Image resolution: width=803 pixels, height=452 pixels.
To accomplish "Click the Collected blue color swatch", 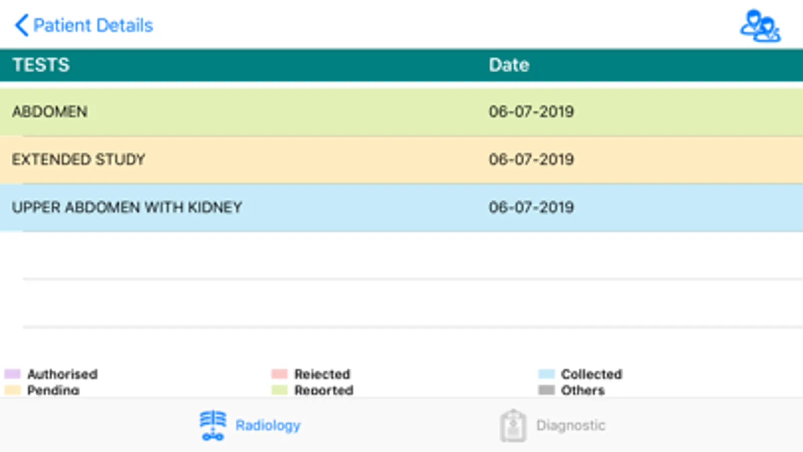I will [x=546, y=374].
